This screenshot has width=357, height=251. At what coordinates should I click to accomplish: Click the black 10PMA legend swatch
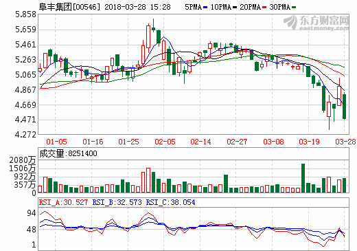pos(235,8)
